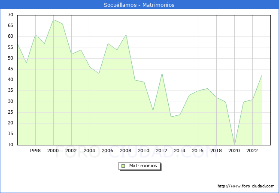Select the 2004 x-axis label
The height and width of the screenshot is (193, 279).
(x=89, y=151)
